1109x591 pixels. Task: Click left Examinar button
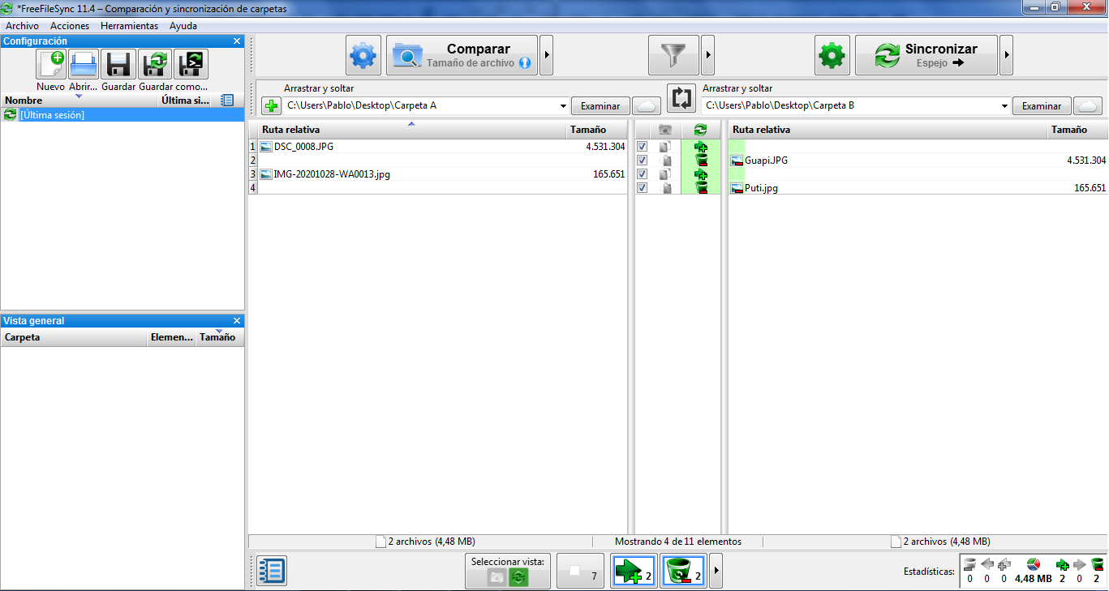point(600,106)
